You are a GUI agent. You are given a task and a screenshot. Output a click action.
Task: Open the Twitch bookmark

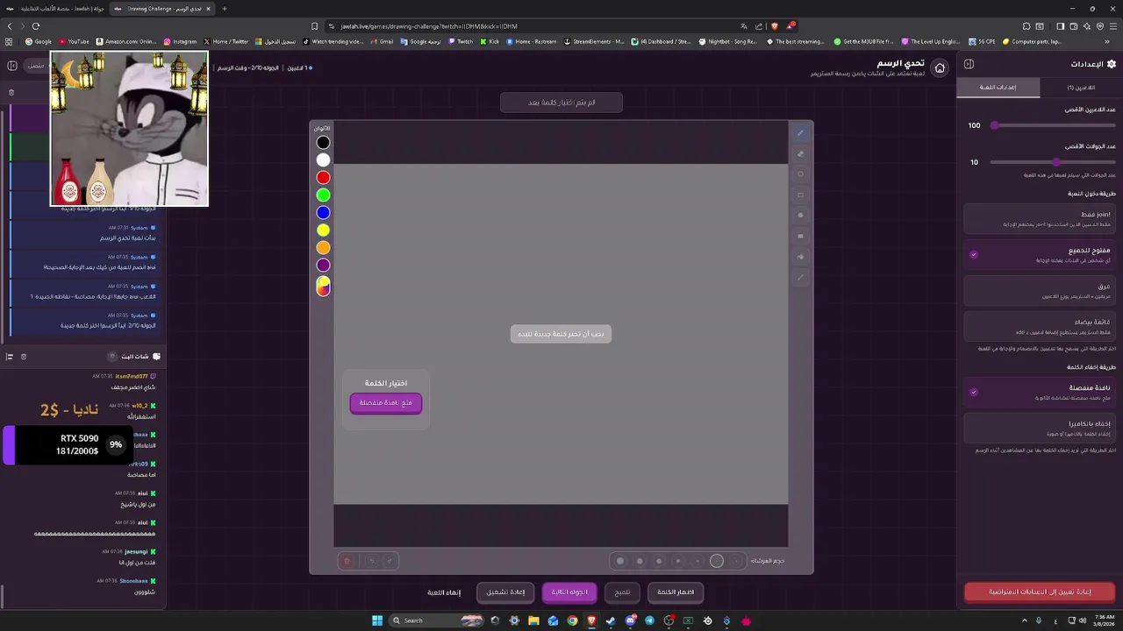click(x=461, y=41)
